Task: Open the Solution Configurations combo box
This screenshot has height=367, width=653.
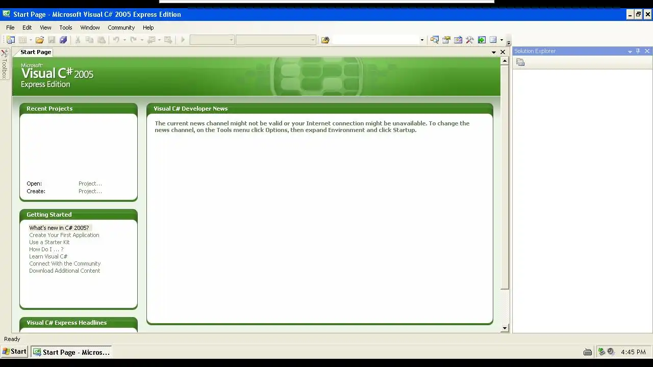Action: point(212,40)
